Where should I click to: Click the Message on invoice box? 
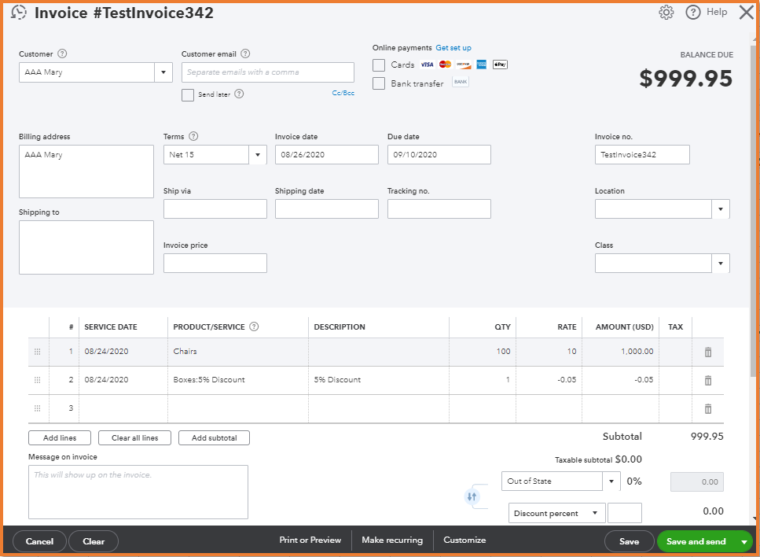(x=138, y=492)
